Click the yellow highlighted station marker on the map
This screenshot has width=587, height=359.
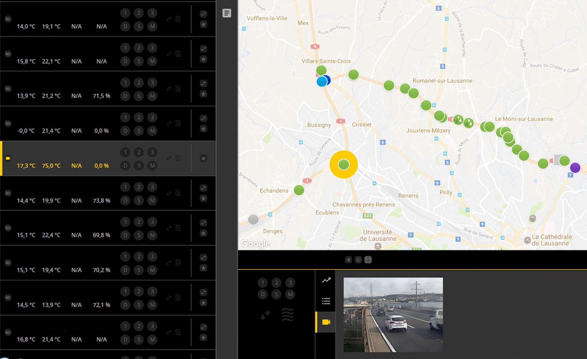(343, 164)
